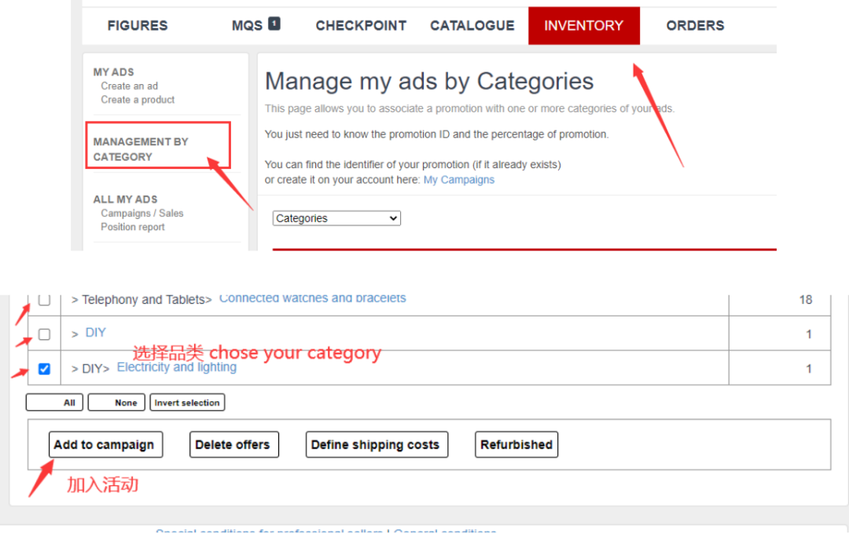Click Define shipping costs button
Image resolution: width=849 pixels, height=534 pixels.
click(x=377, y=444)
